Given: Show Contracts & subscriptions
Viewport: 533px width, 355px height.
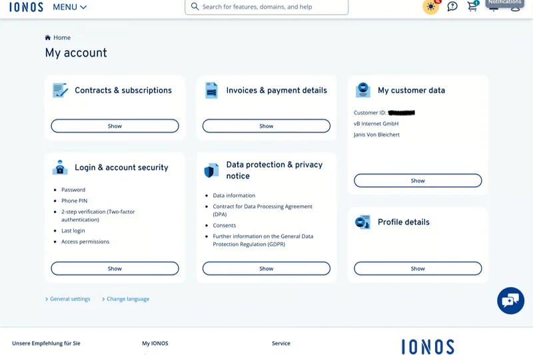Looking at the screenshot, I should (115, 126).
